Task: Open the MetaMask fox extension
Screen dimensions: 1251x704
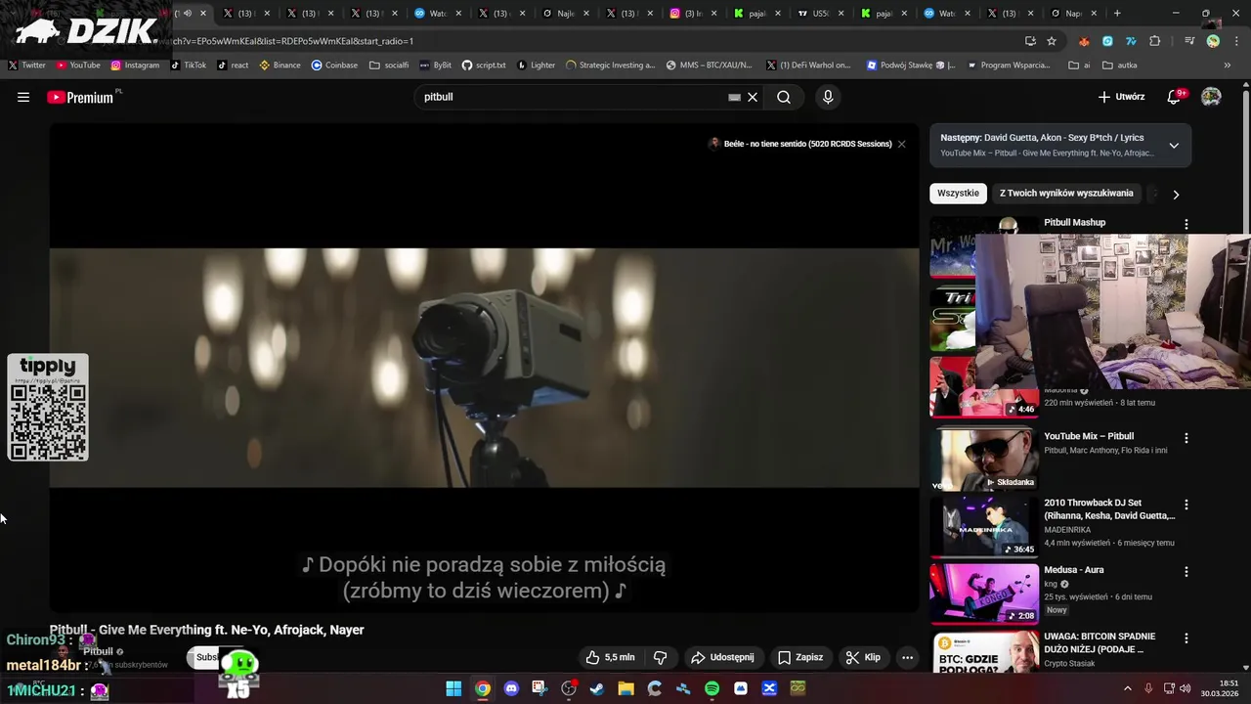Action: tap(1084, 41)
